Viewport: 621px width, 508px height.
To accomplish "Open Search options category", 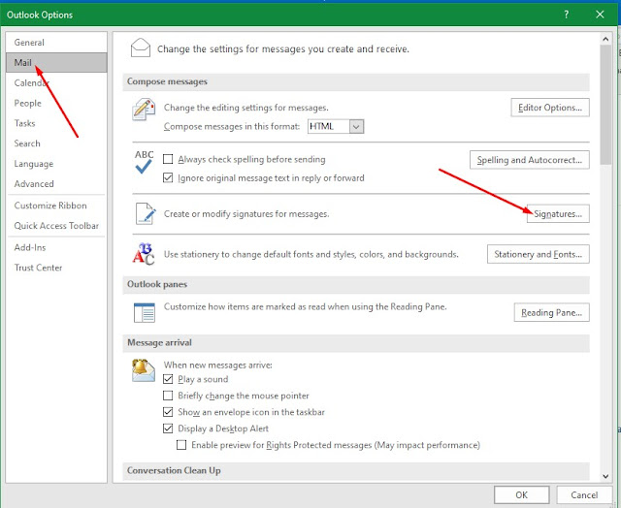I will [x=56, y=143].
